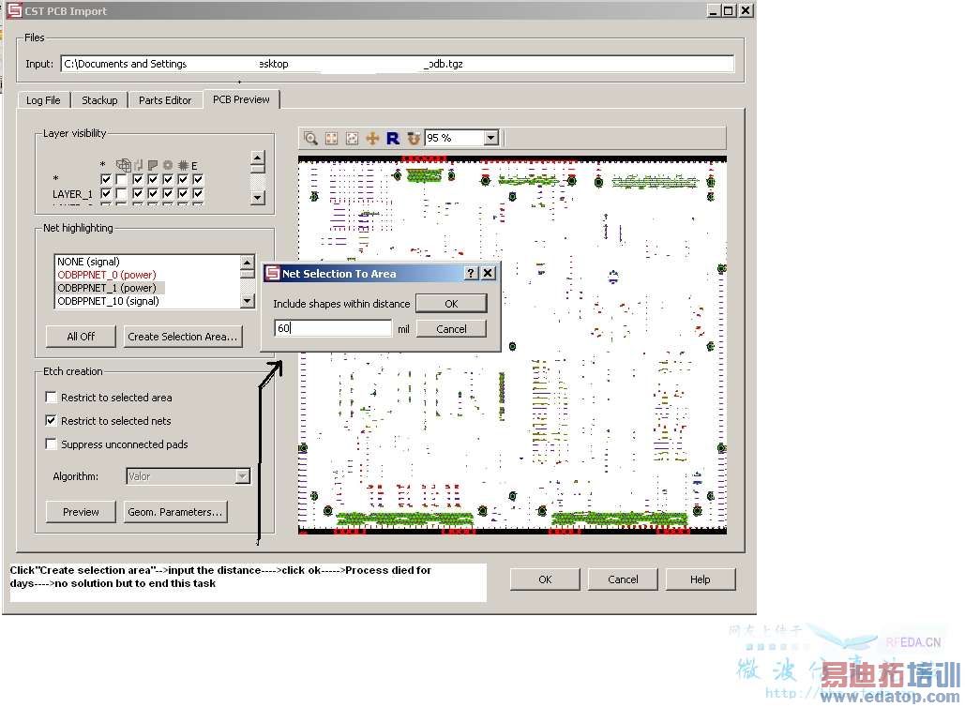
Task: Click the fit-to-window preview toolbar icon
Action: click(x=352, y=139)
